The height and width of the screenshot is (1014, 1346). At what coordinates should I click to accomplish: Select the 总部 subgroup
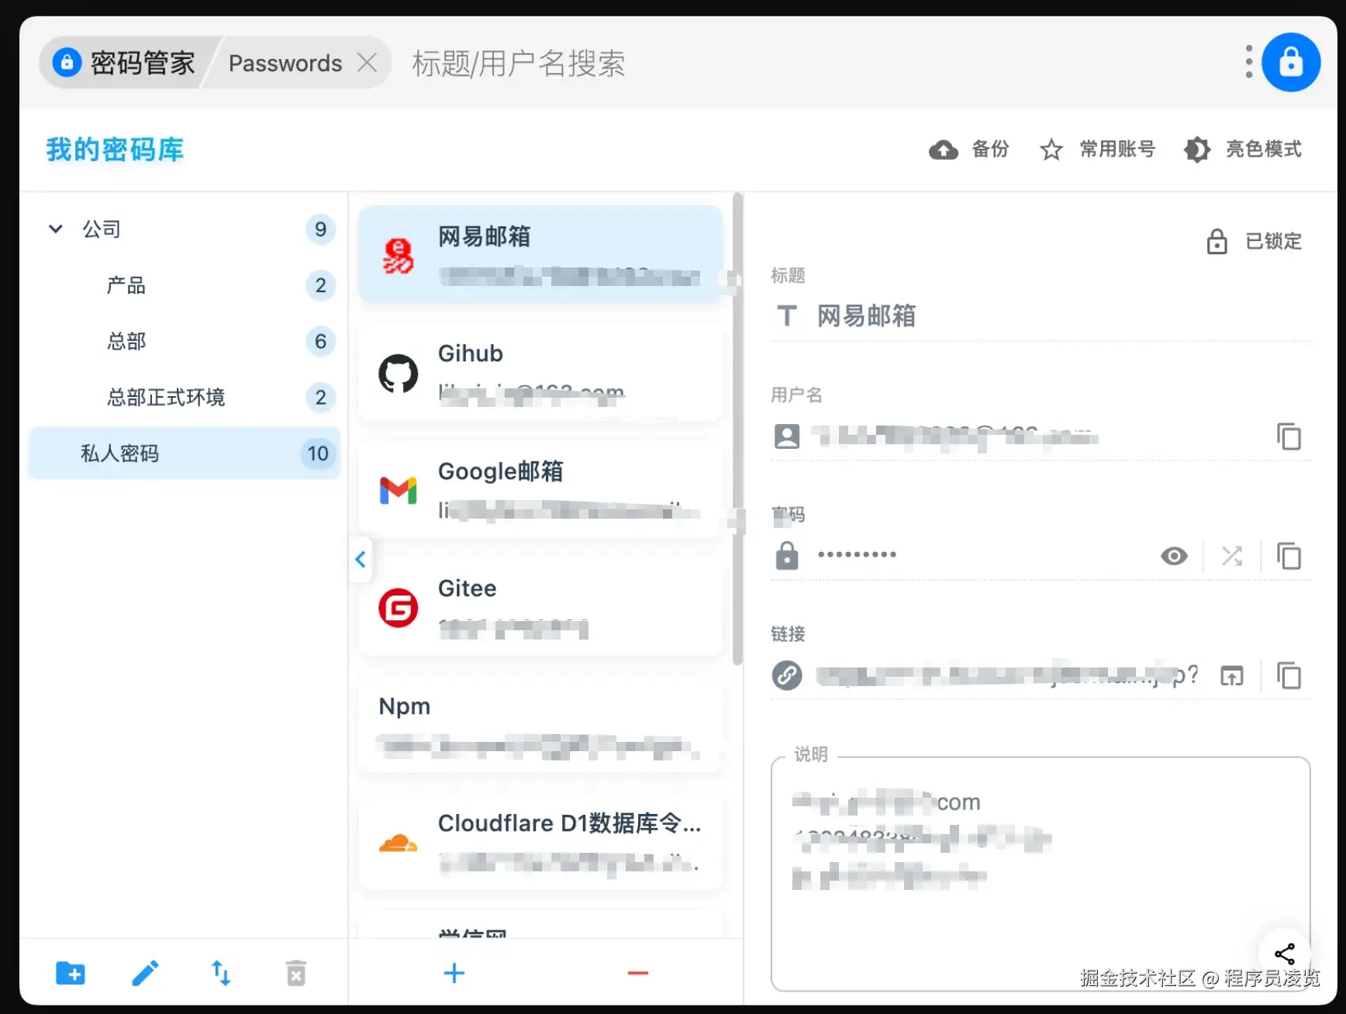point(185,341)
